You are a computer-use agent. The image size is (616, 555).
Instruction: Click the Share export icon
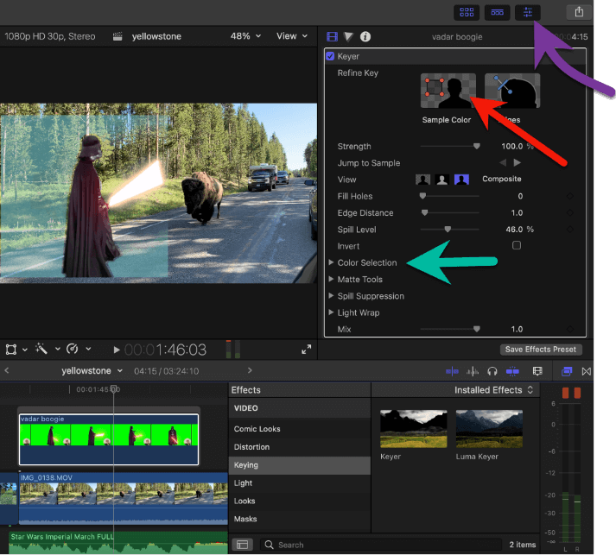pos(578,12)
